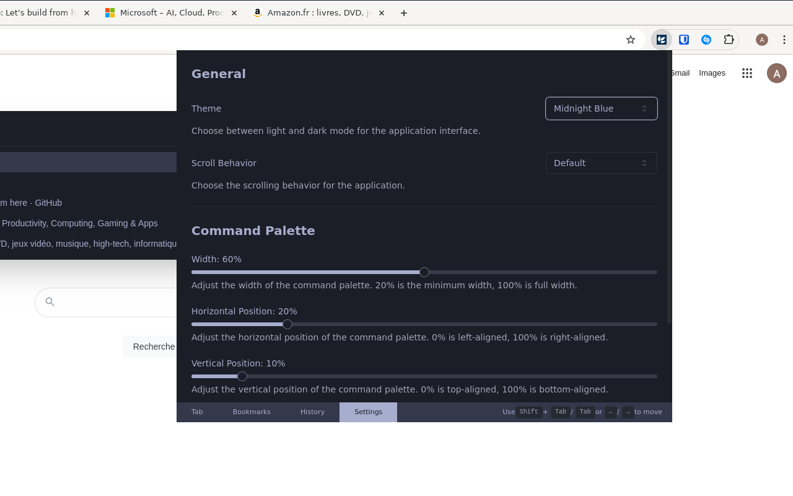Switch to the History tab
Viewport: 793px width, 496px height.
[x=312, y=412]
